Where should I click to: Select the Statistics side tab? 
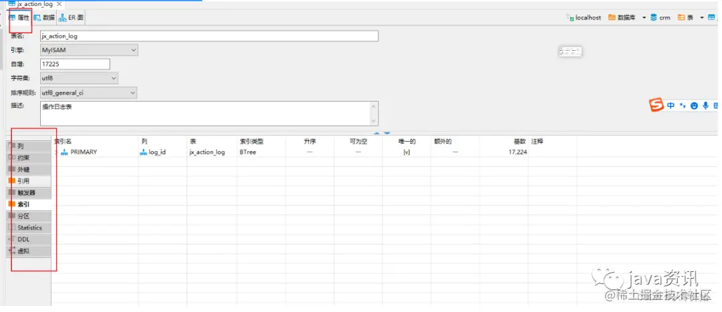pos(29,228)
